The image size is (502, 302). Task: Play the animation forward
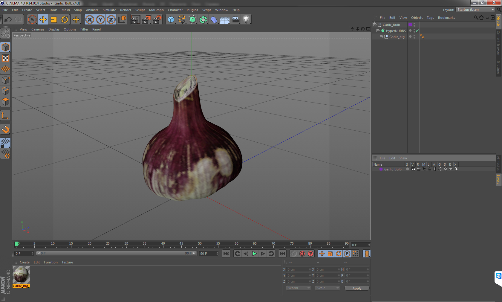pyautogui.click(x=254, y=254)
